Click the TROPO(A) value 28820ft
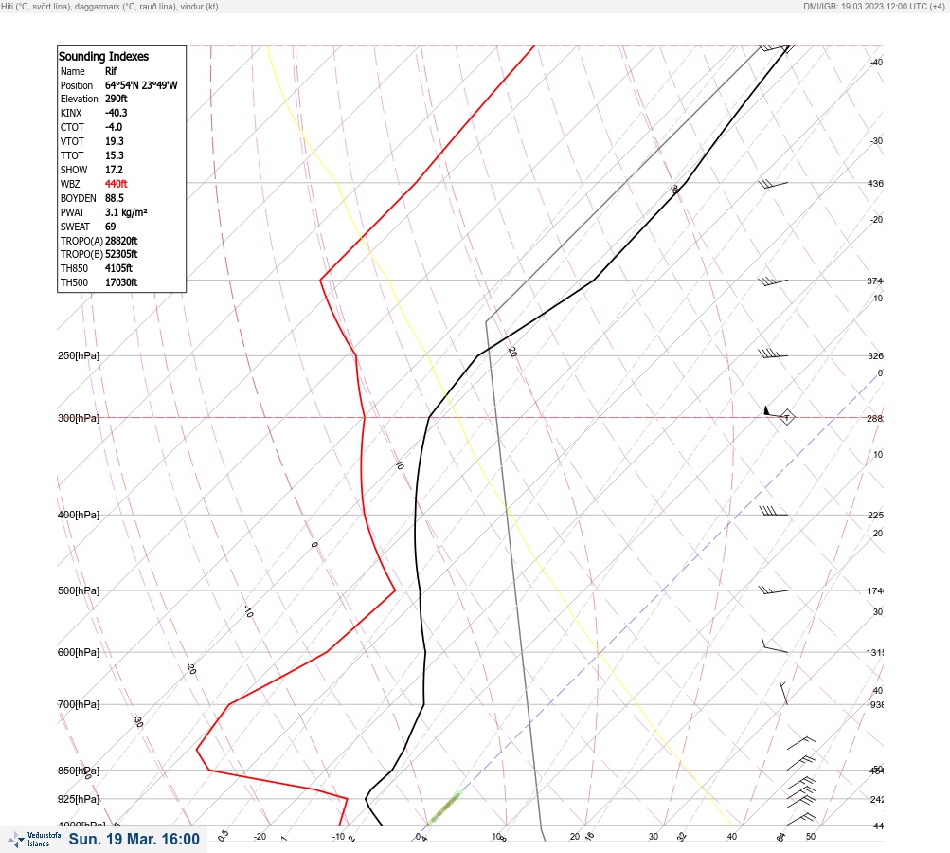 click(121, 241)
